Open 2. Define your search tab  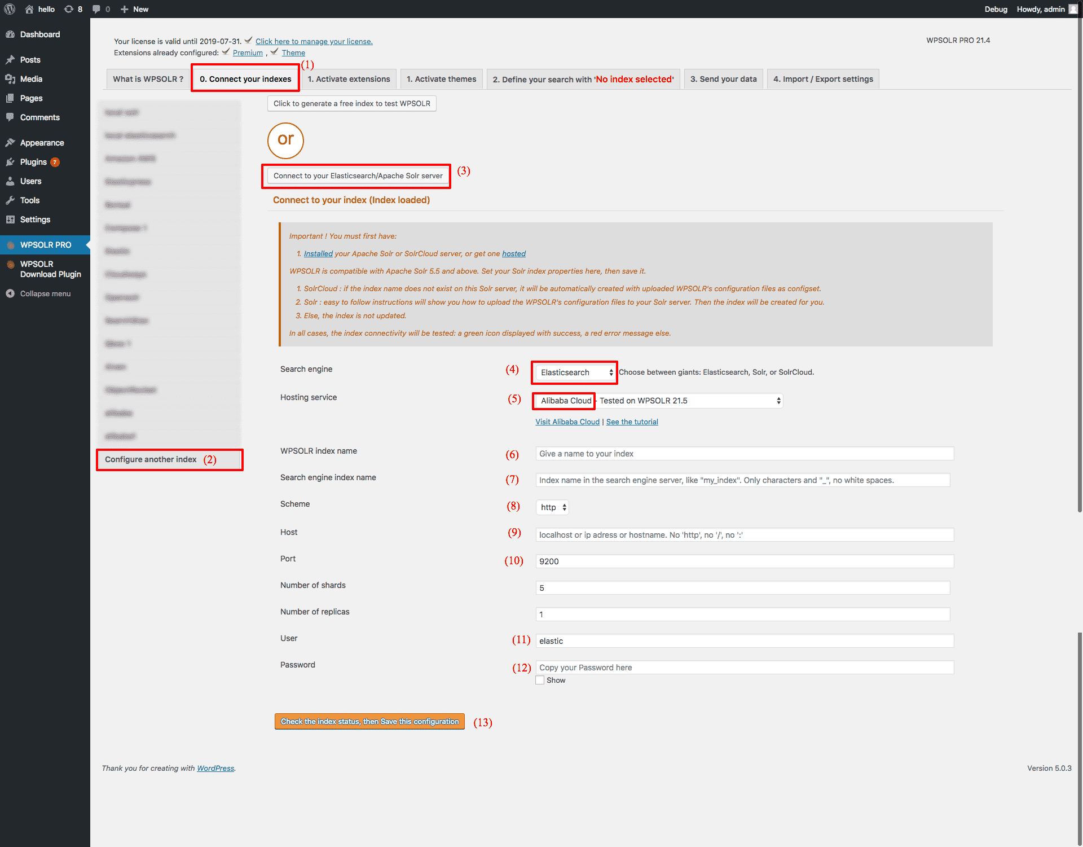583,79
